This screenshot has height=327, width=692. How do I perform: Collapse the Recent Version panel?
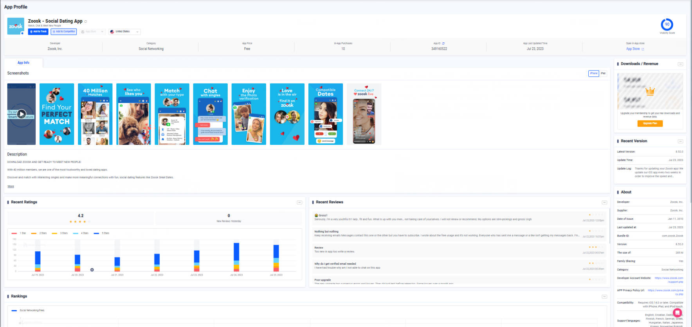click(681, 141)
